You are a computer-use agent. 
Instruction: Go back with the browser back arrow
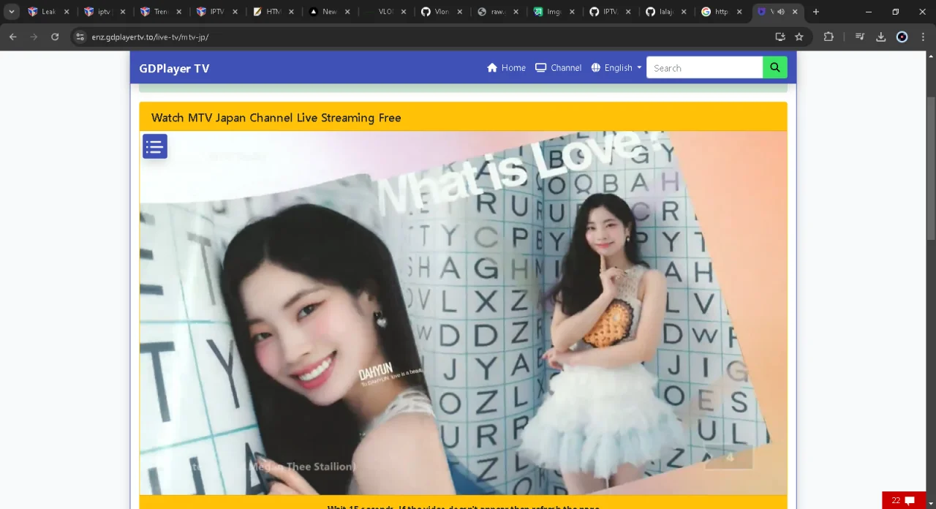pos(13,37)
